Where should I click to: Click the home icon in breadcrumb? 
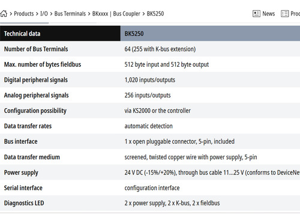click(x=4, y=14)
